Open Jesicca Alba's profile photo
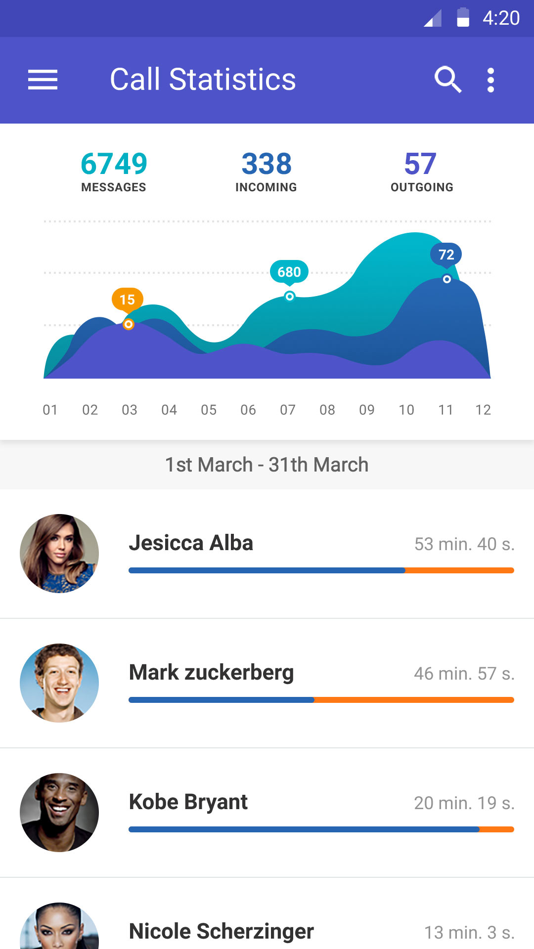The width and height of the screenshot is (534, 949). 59,554
